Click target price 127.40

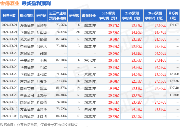click(174, 88)
